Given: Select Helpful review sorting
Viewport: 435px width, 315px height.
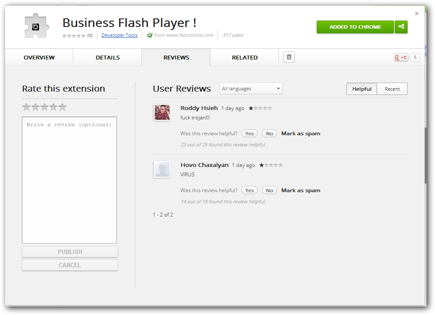Looking at the screenshot, I should [362, 89].
